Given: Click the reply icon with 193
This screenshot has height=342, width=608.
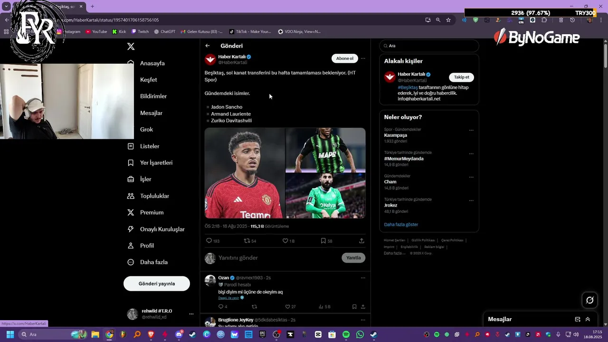Looking at the screenshot, I should tap(209, 241).
